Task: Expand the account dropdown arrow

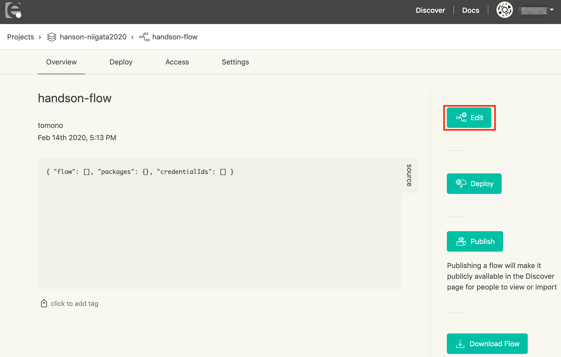Action: coord(552,10)
